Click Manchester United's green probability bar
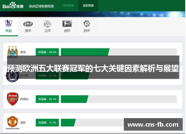Image resolution: width=186 pixels, height=134 pixels. click(x=68, y=123)
